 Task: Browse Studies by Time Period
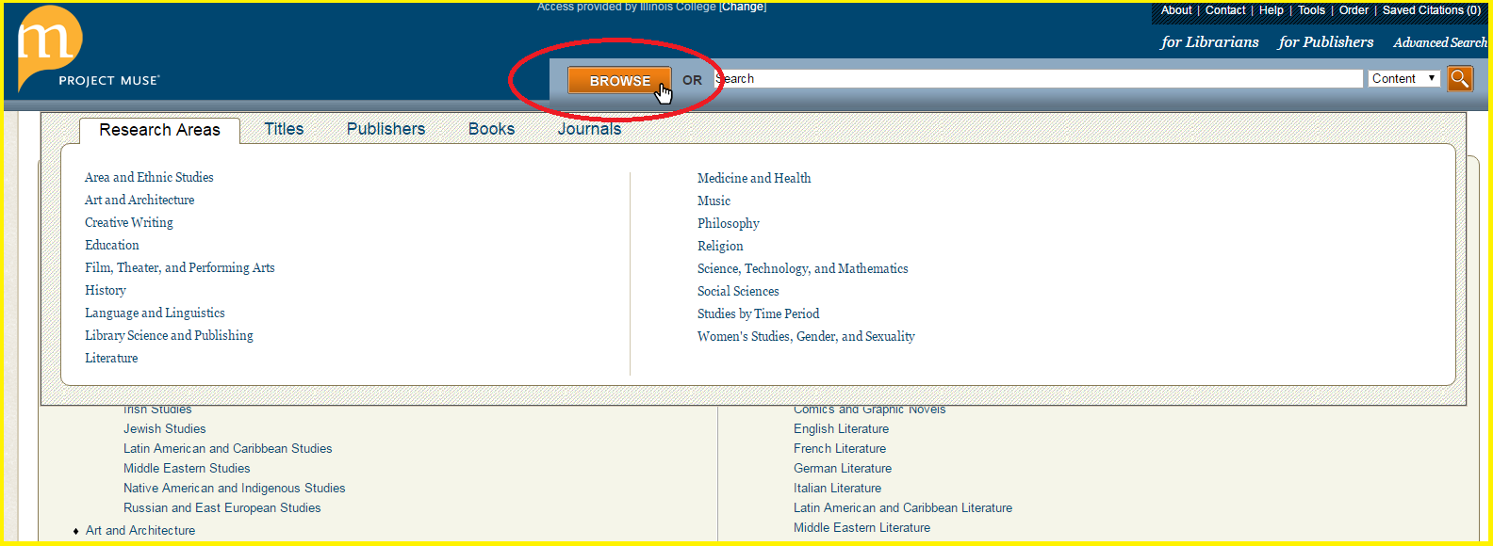[x=758, y=313]
